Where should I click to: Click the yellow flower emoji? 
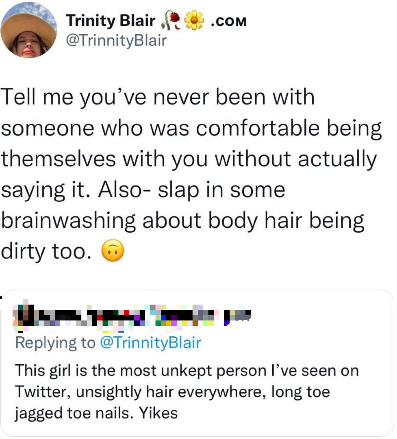tap(194, 21)
